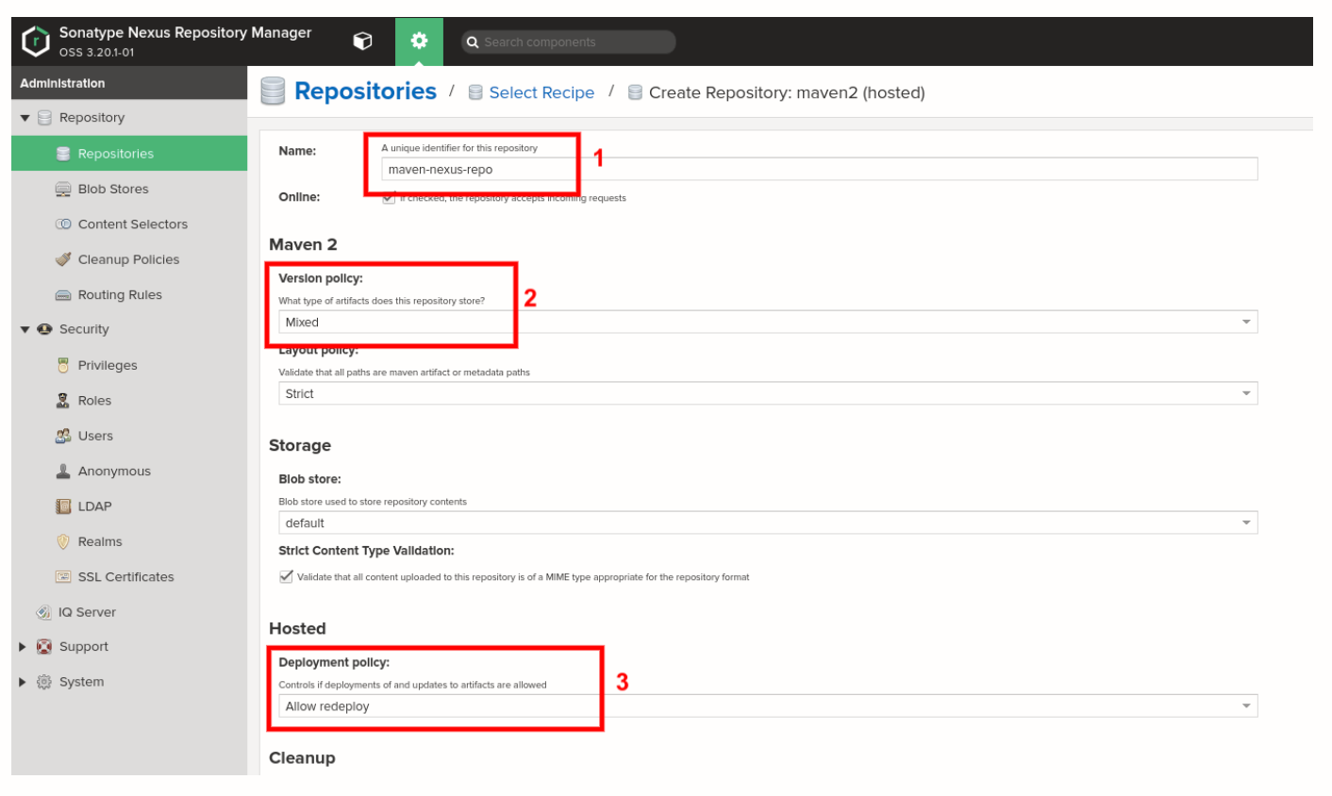Image resolution: width=1332 pixels, height=796 pixels.
Task: Open the Version policy dropdown arrow
Action: (x=1246, y=323)
